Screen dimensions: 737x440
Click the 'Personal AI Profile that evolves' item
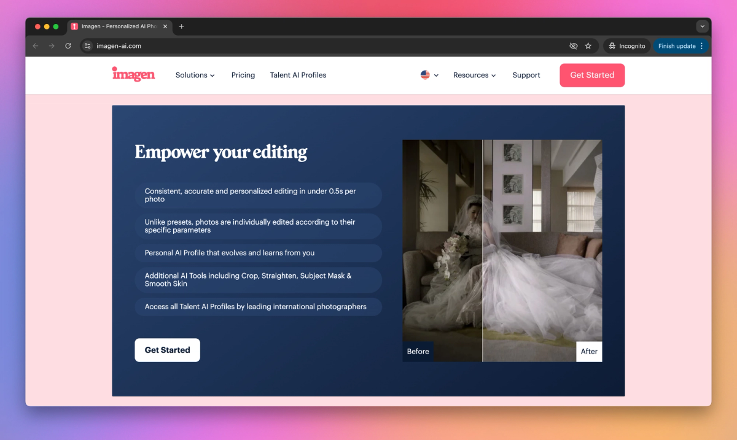coord(259,253)
